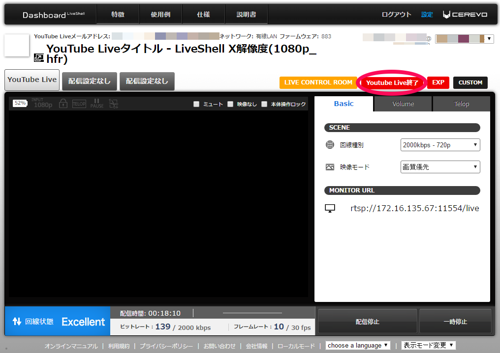The width and height of the screenshot is (500, 353).
Task: Click the battery 52% indicator icon
Action: (20, 103)
